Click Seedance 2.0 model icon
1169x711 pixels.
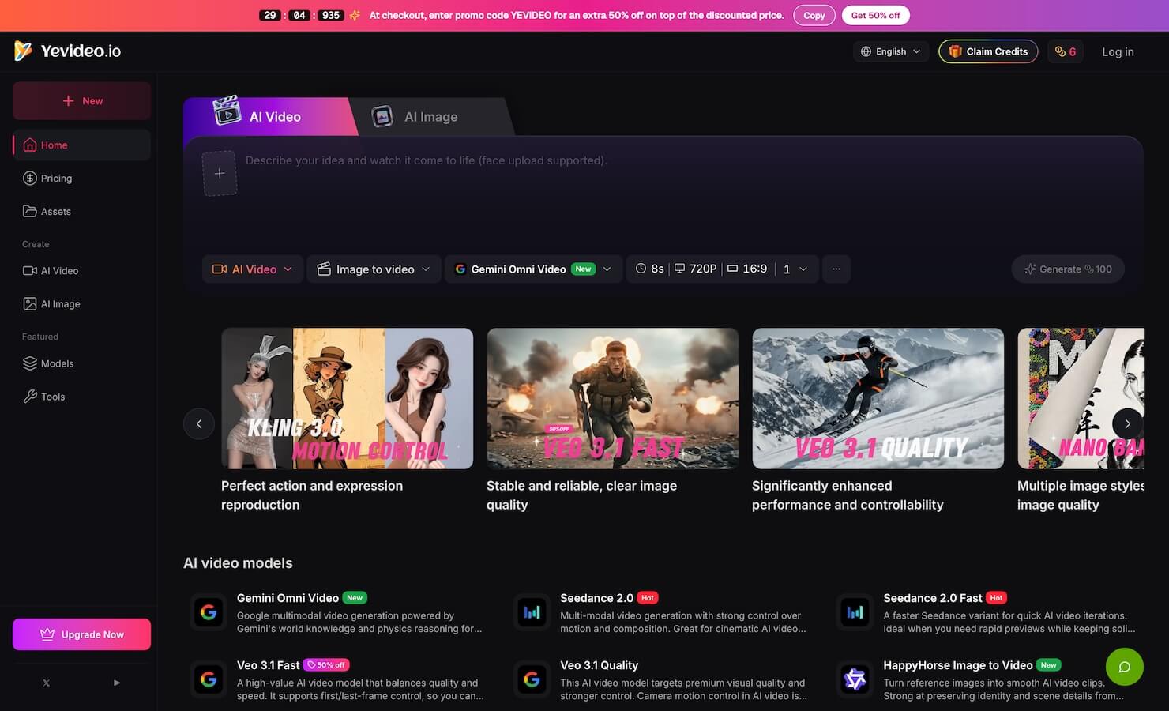[532, 612]
